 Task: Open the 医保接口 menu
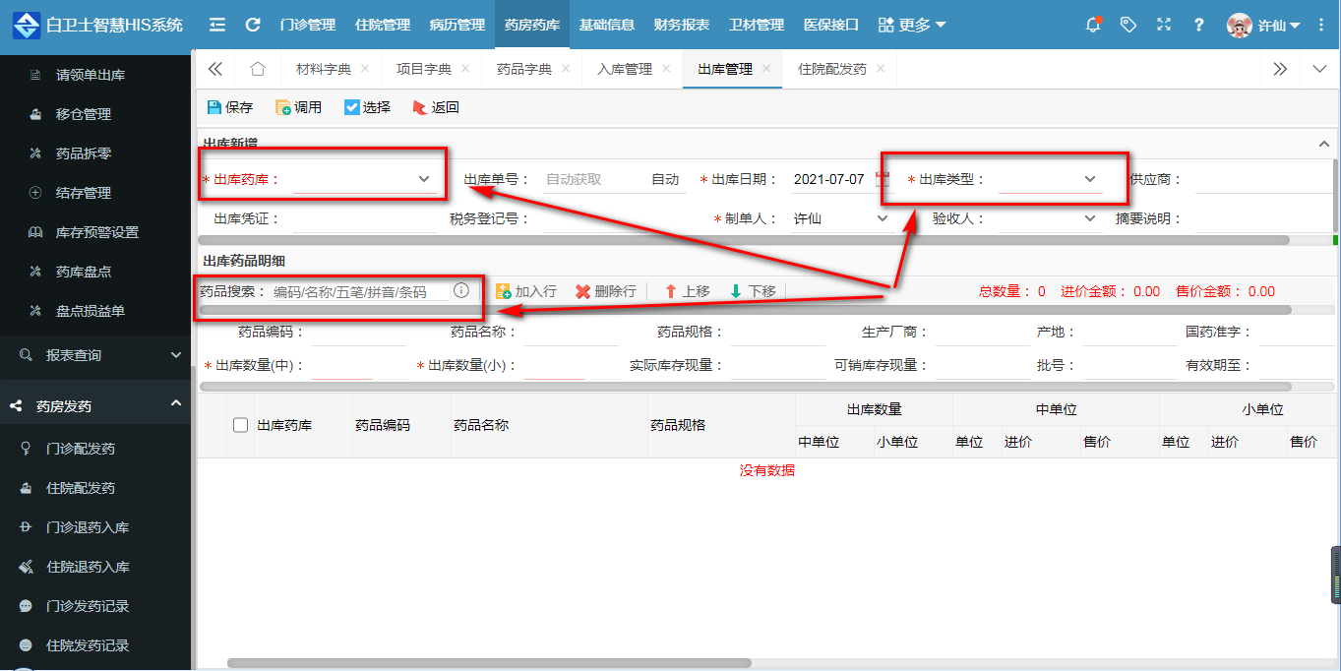tap(831, 25)
